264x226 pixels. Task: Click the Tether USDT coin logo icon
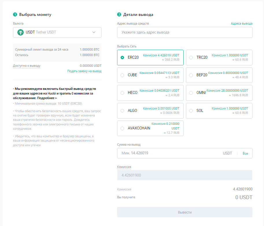20,32
